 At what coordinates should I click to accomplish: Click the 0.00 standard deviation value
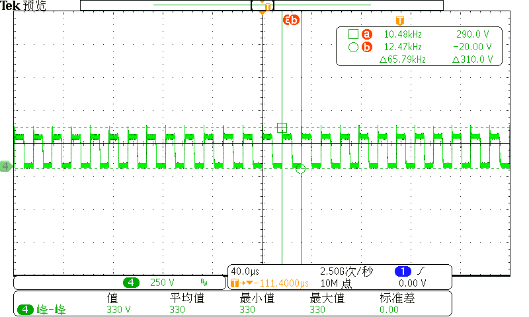click(x=389, y=310)
